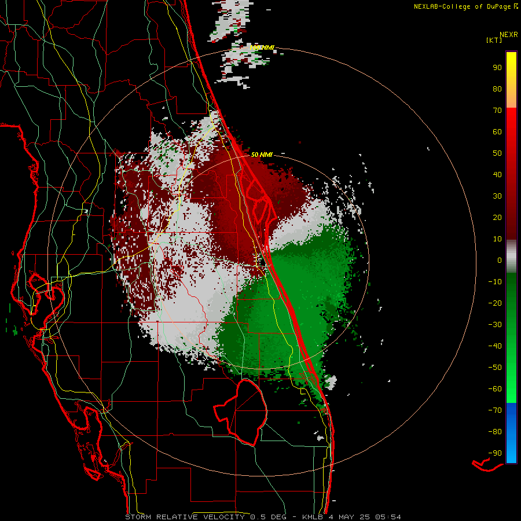This screenshot has height=521, width=521.
Task: Select the 50 NMI range ring label
Action: (x=262, y=155)
